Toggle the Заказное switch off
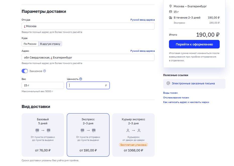The height and width of the screenshot is (166, 234). point(25,71)
